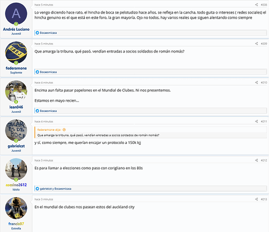Click 'hace 3 minutos' timestamp on post #212
The width and height of the screenshot is (269, 232).
tap(44, 160)
